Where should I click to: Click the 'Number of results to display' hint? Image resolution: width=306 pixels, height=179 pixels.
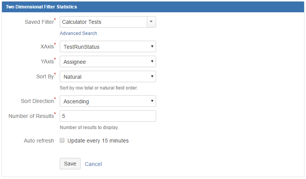(x=89, y=128)
